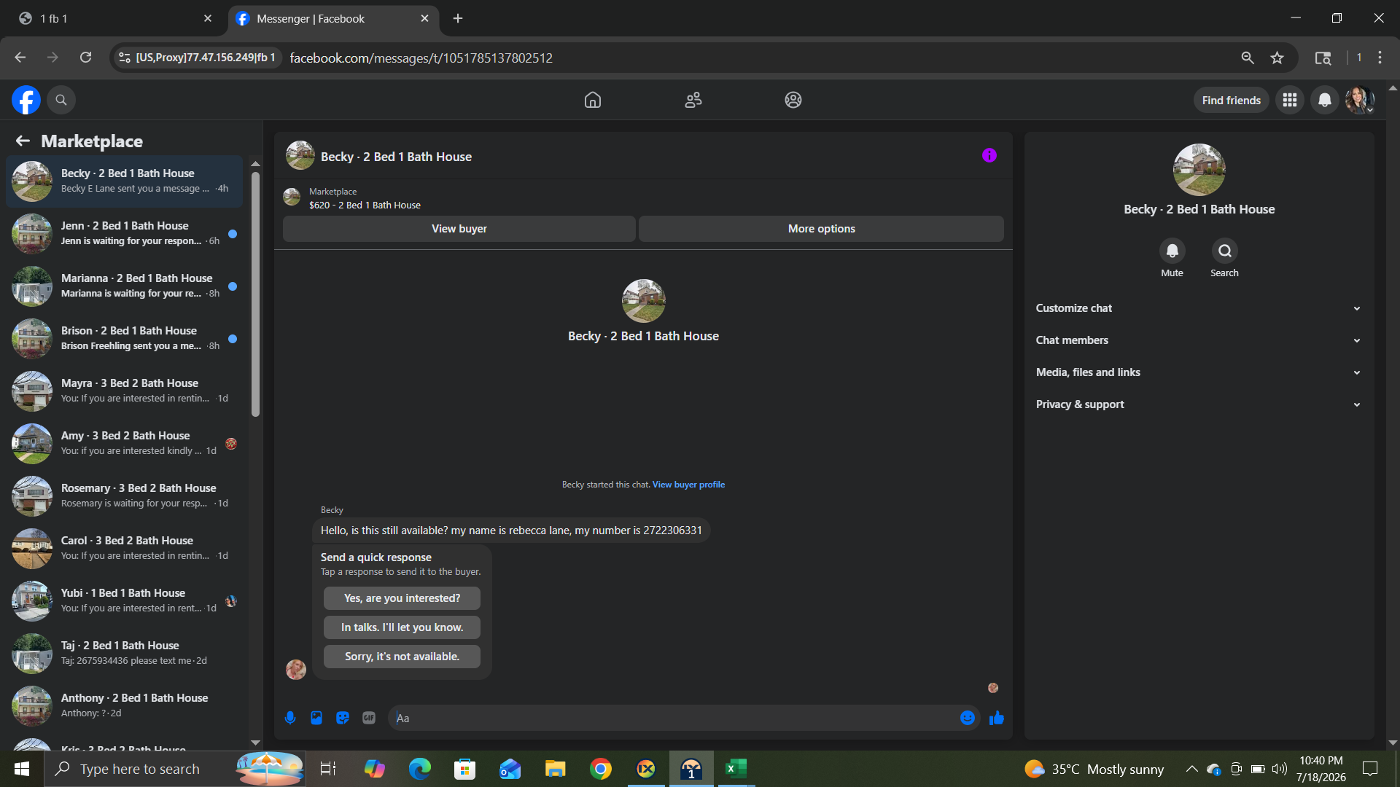Open the Facebook menu grid icon
Screen dimensions: 1400x787
click(1290, 100)
